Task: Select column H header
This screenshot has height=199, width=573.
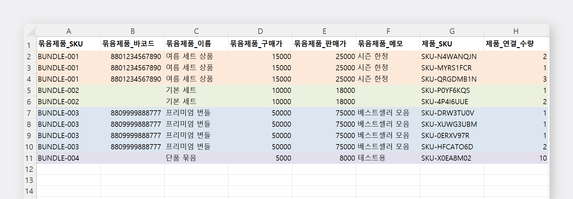Action: [x=516, y=31]
